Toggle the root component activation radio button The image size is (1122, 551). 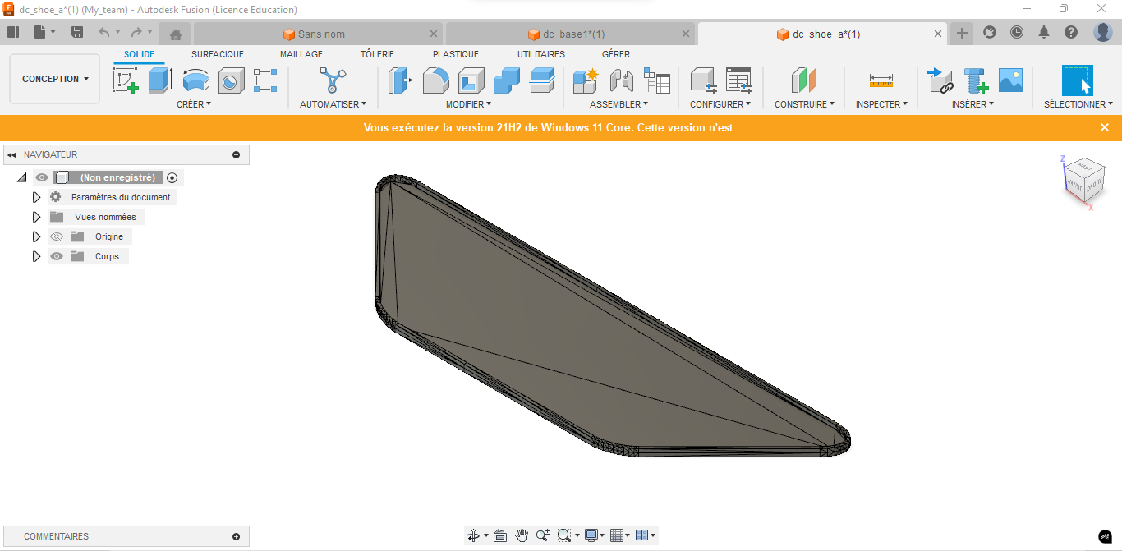click(172, 177)
